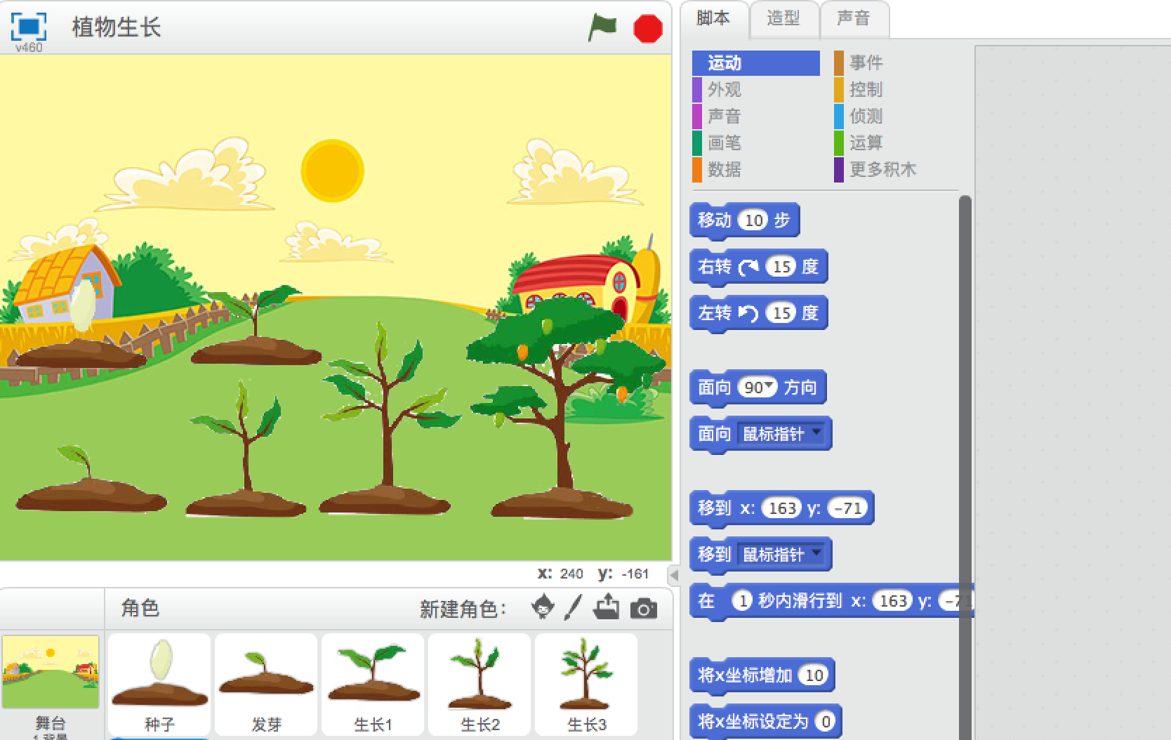Select the 生长3 sprite thumbnail
1171x740 pixels.
point(586,683)
